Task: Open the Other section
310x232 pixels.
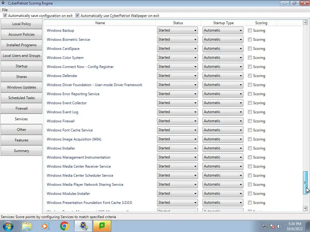Action: coord(21,130)
